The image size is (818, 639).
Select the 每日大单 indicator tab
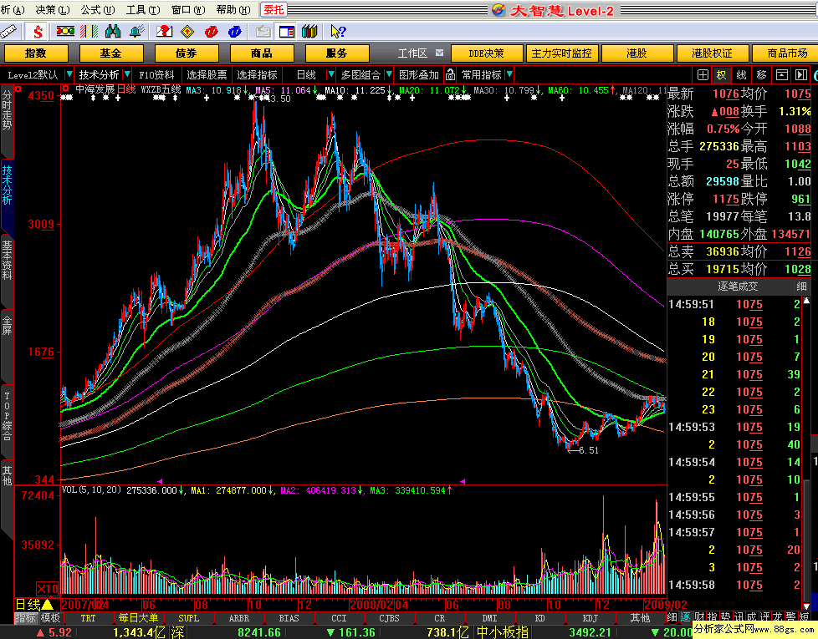pyautogui.click(x=138, y=618)
